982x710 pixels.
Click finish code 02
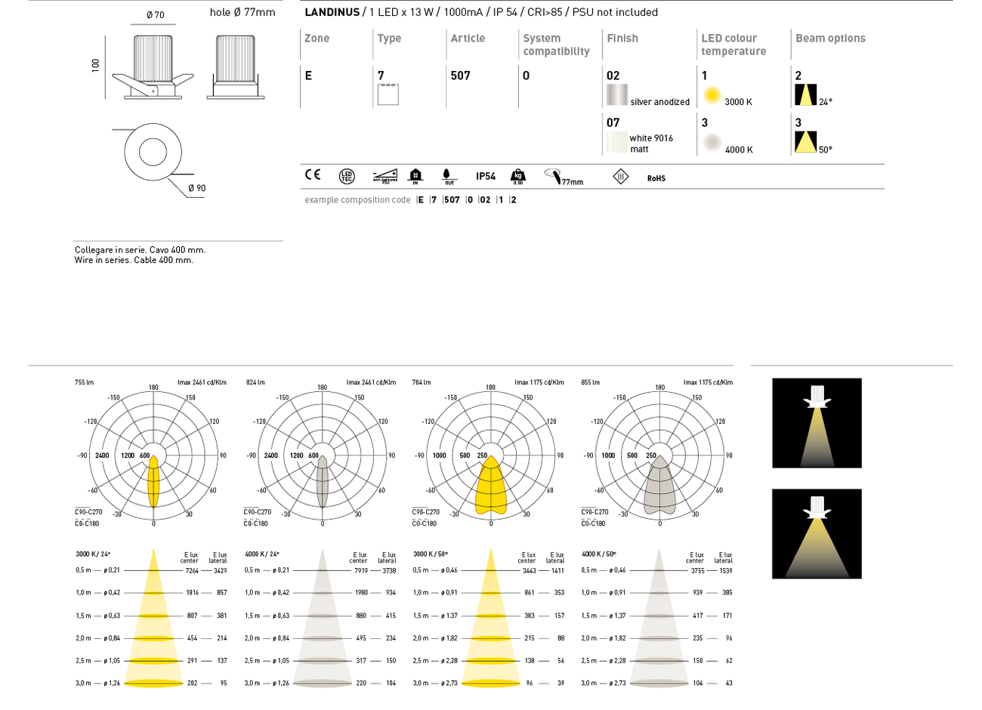(x=613, y=76)
